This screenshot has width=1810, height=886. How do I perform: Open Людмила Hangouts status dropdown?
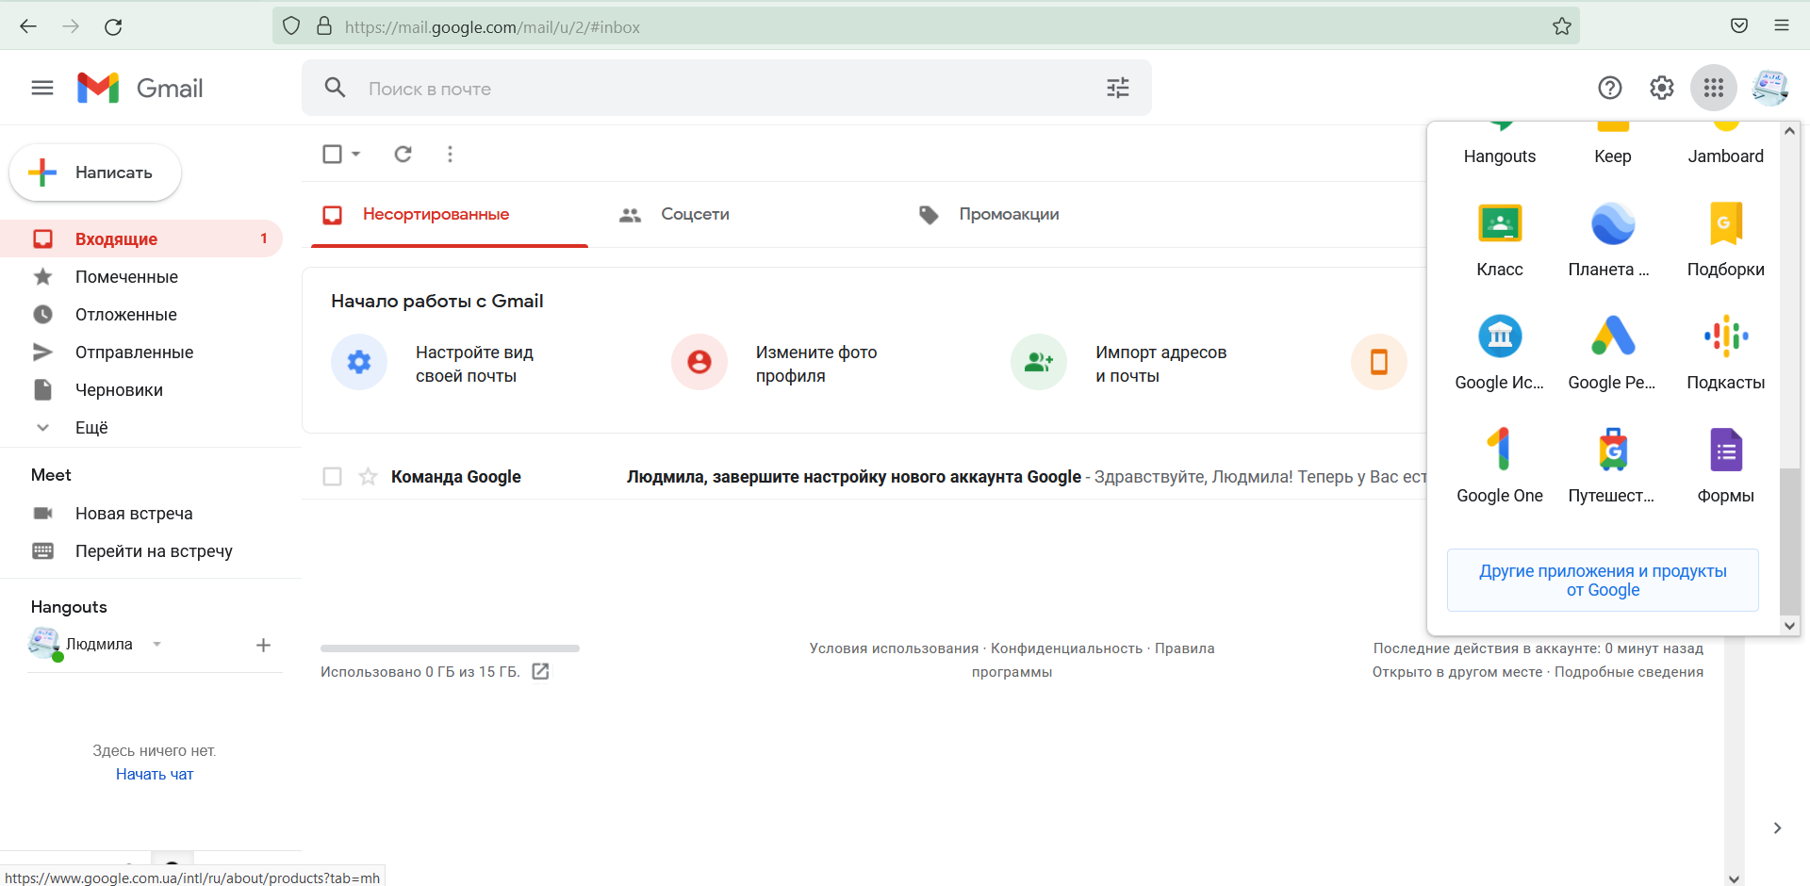click(157, 645)
